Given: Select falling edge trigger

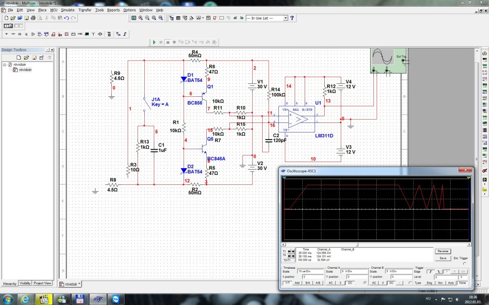Looking at the screenshot, I should 438,271.
